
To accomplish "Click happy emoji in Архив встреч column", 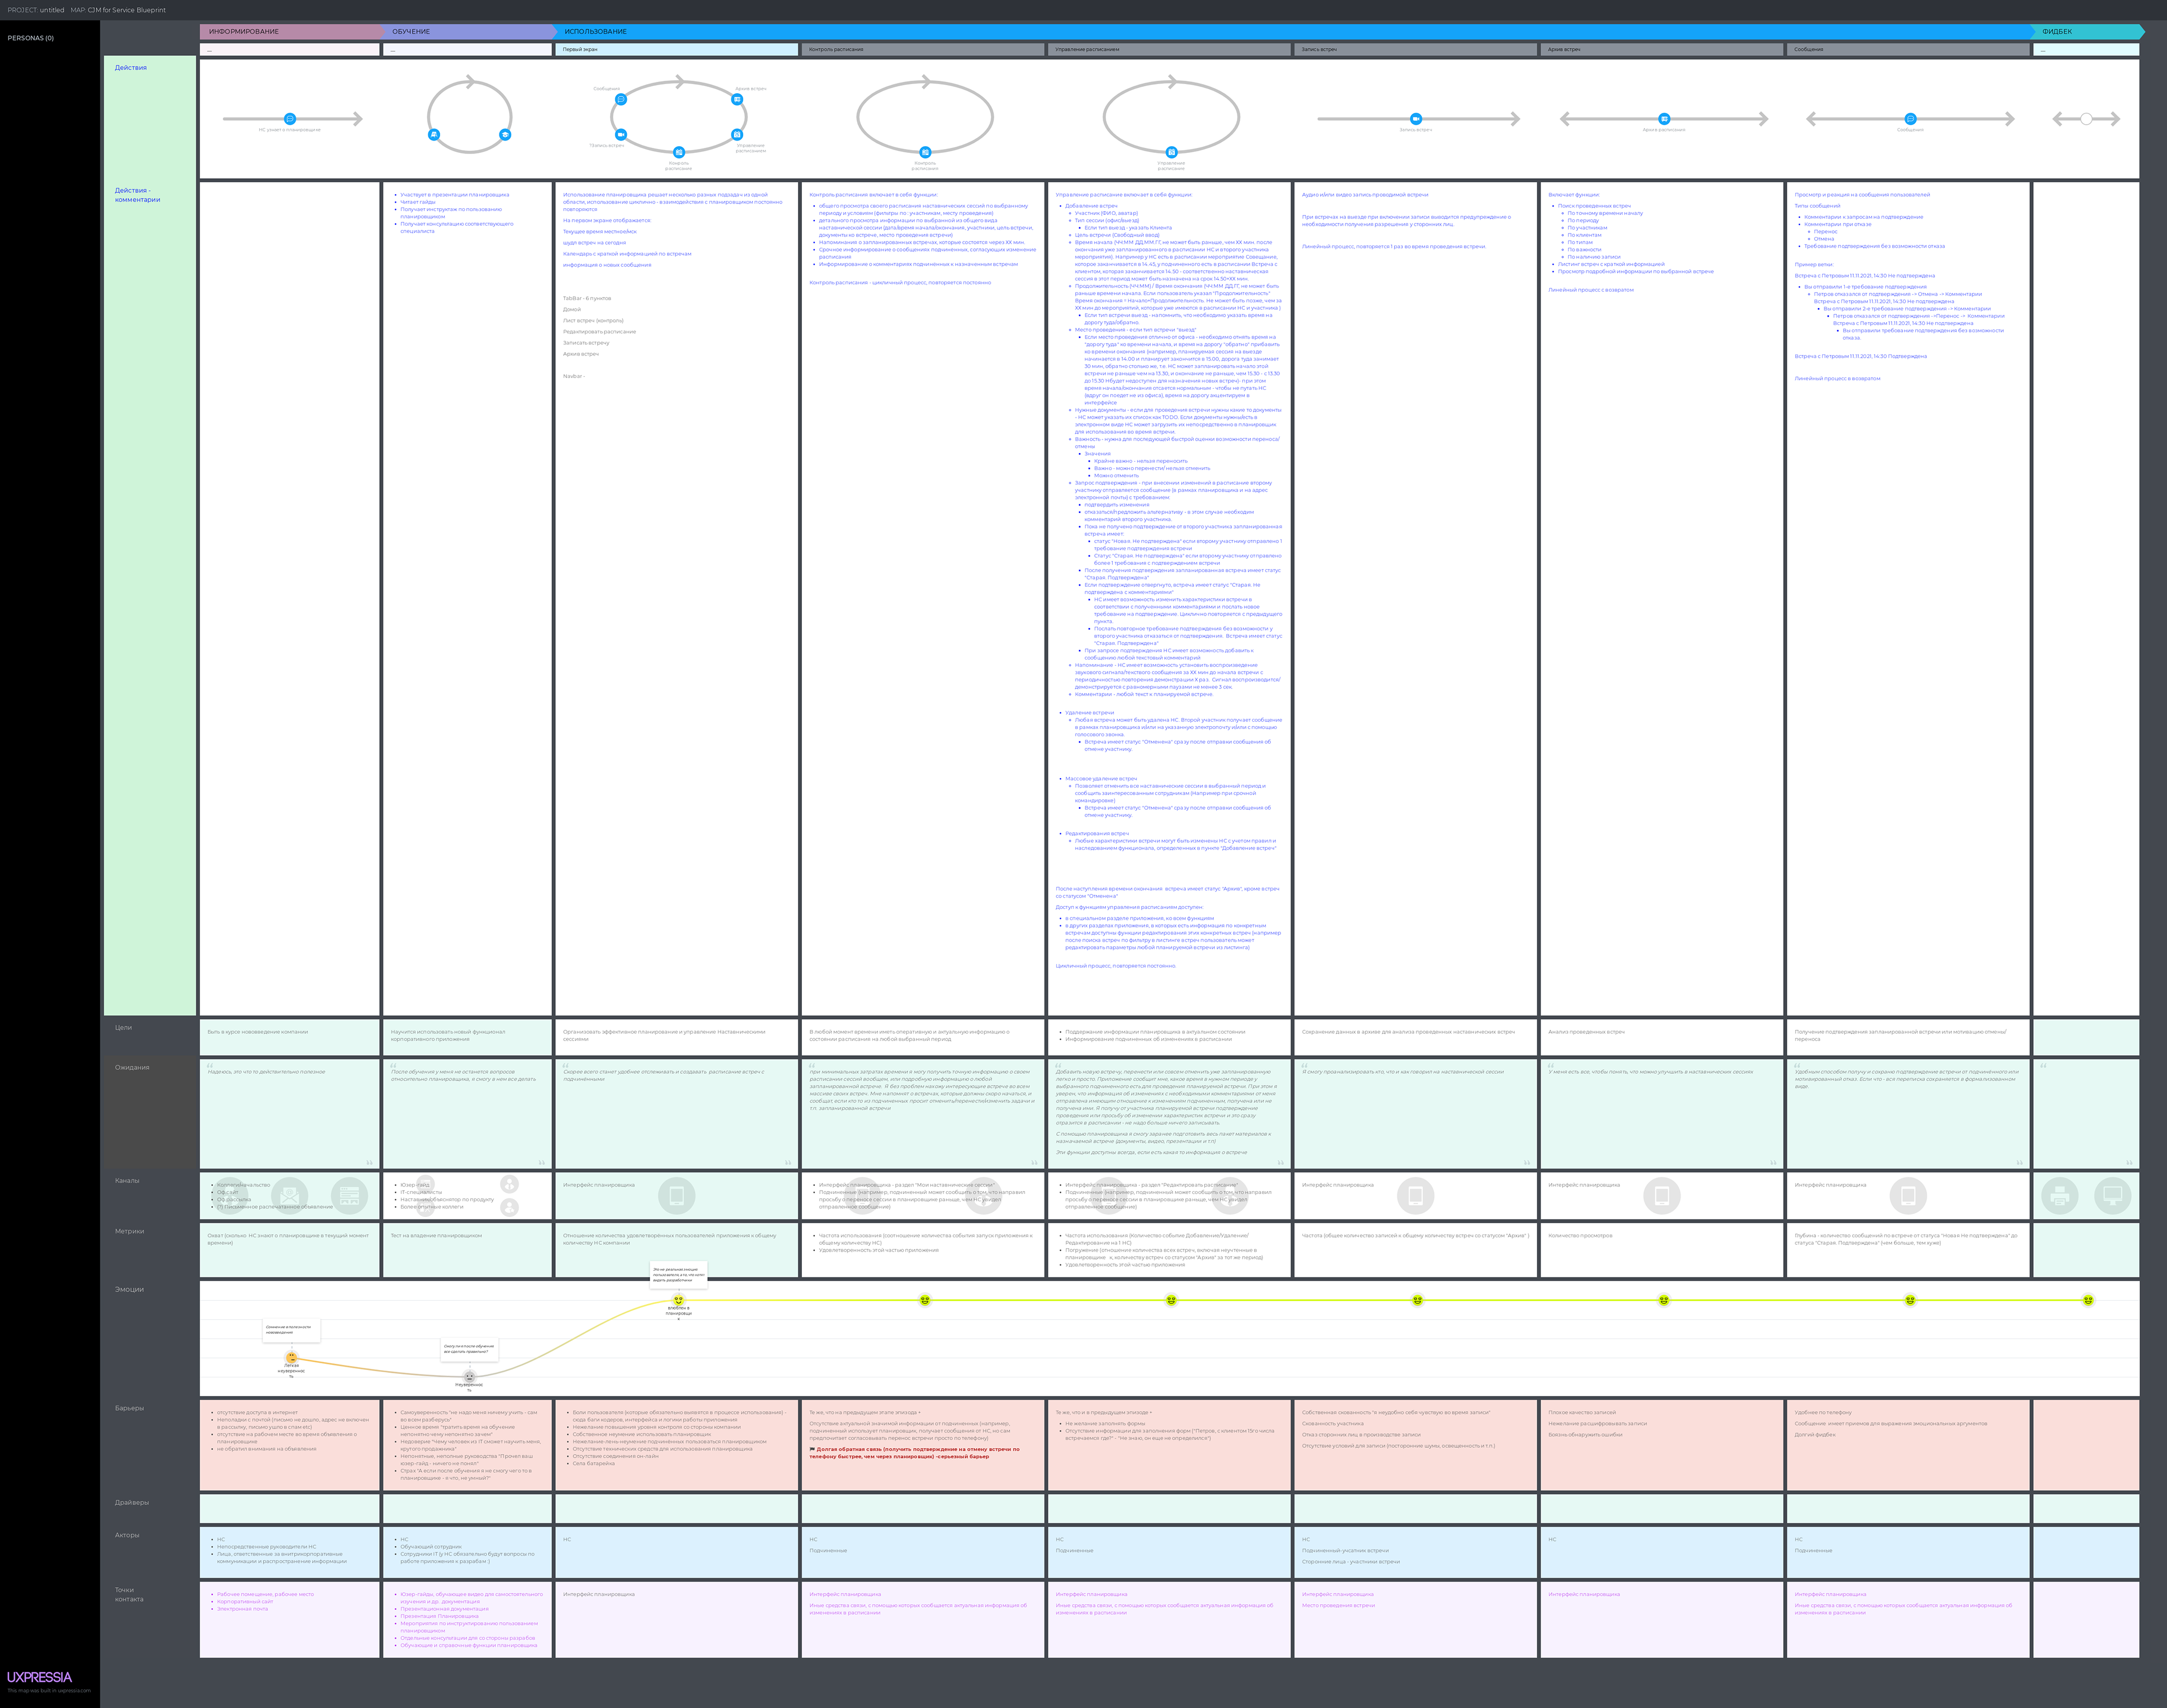I will (x=1664, y=1300).
